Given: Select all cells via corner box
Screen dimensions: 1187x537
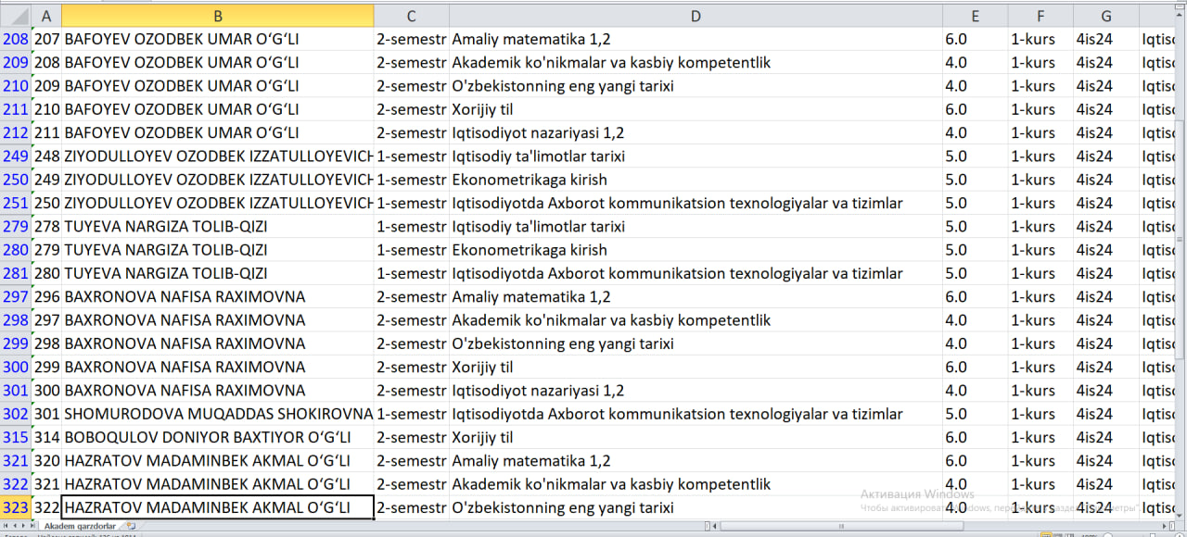Looking at the screenshot, I should (15, 16).
